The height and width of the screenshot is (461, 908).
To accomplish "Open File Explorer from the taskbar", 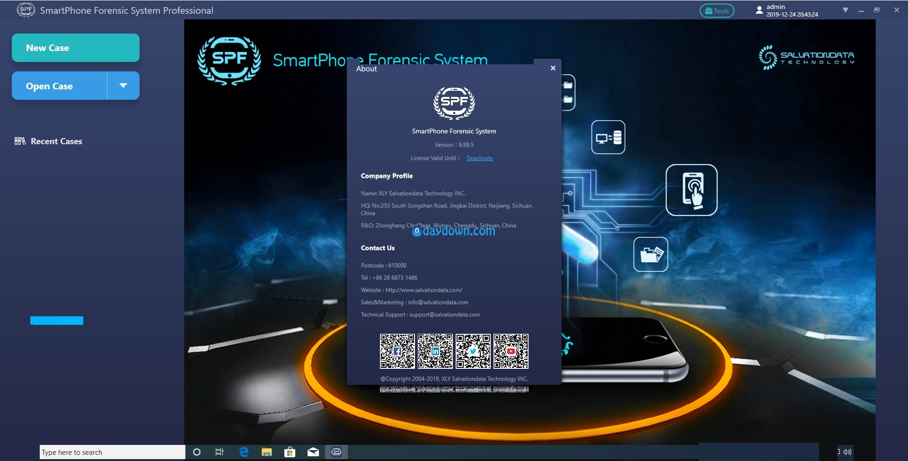I will pyautogui.click(x=267, y=452).
